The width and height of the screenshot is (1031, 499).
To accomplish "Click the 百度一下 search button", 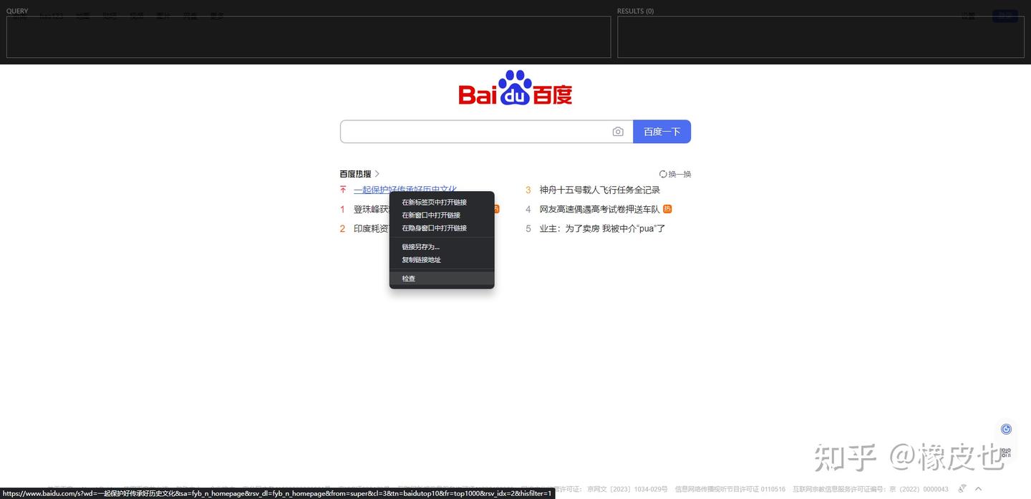I will [662, 132].
